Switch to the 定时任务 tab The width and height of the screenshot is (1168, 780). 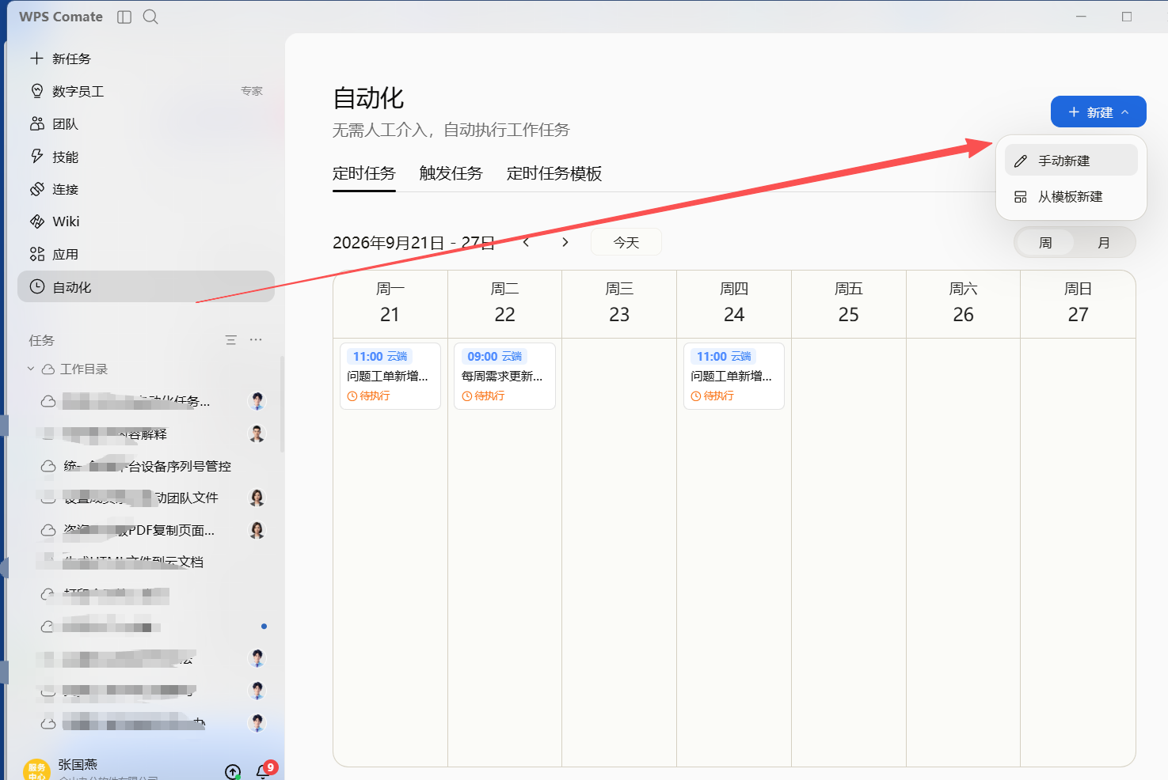(364, 173)
